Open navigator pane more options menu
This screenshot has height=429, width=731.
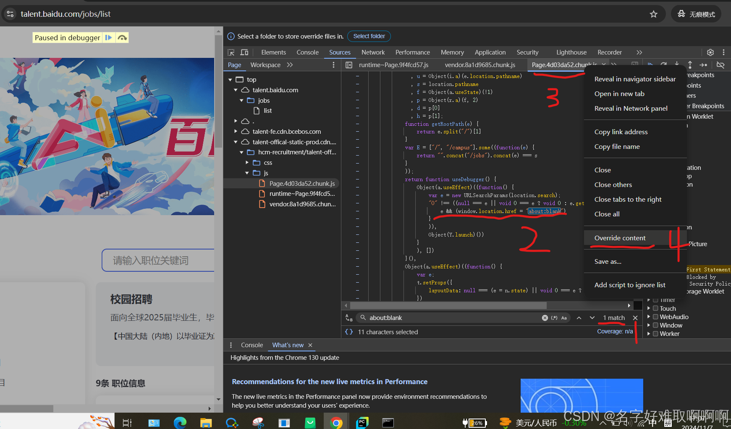(x=333, y=65)
